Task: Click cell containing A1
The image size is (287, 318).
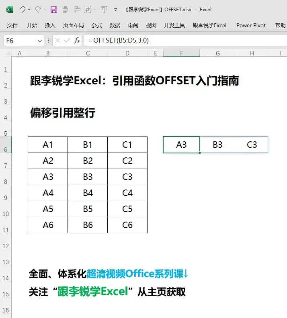Action: 48,145
